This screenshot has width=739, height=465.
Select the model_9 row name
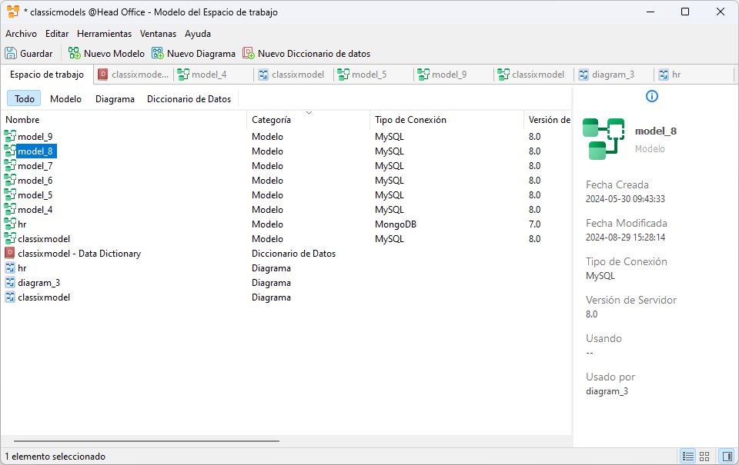[x=35, y=137]
